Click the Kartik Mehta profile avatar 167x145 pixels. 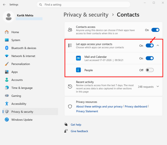[9, 17]
